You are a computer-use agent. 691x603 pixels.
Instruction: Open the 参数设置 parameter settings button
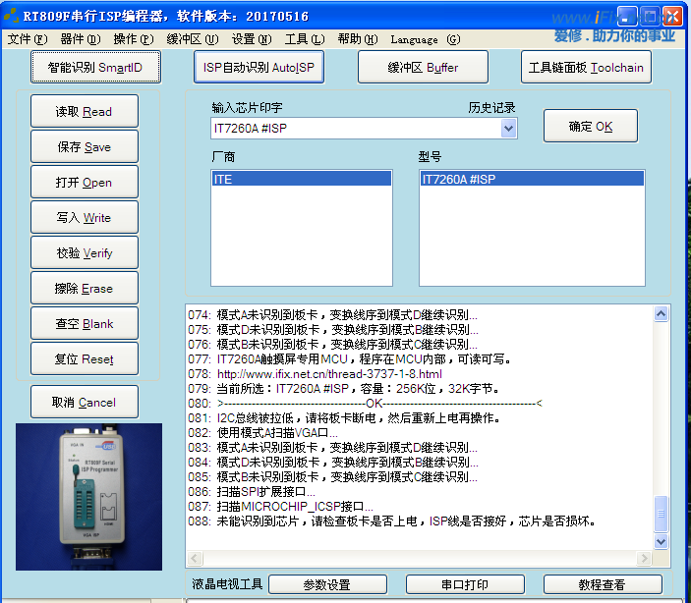(327, 584)
